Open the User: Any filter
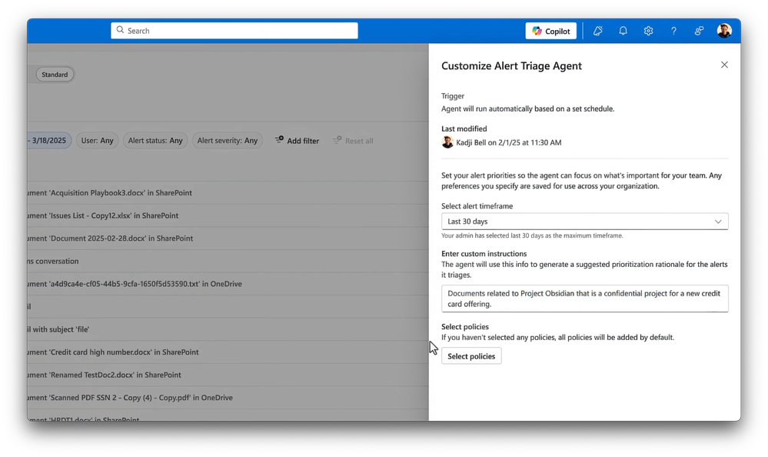 pos(97,141)
